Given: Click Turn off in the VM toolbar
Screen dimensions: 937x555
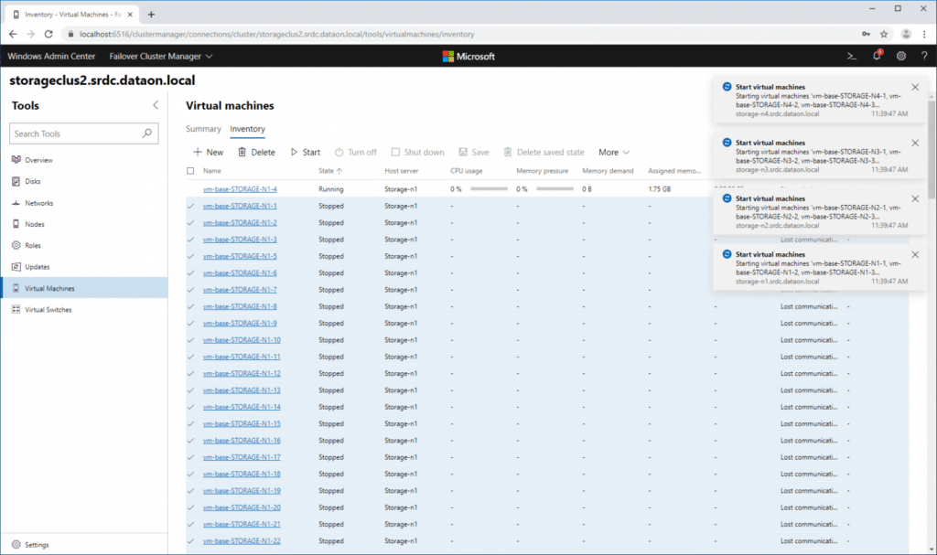Looking at the screenshot, I should point(356,153).
